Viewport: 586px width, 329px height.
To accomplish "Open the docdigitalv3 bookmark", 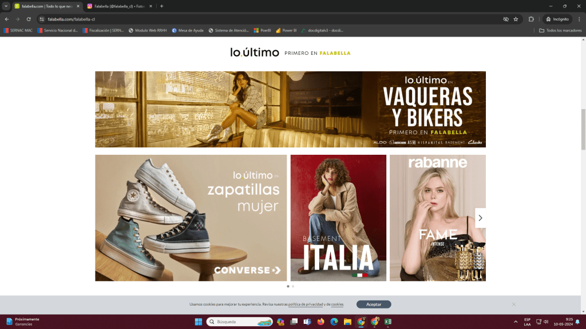I will tap(323, 31).
